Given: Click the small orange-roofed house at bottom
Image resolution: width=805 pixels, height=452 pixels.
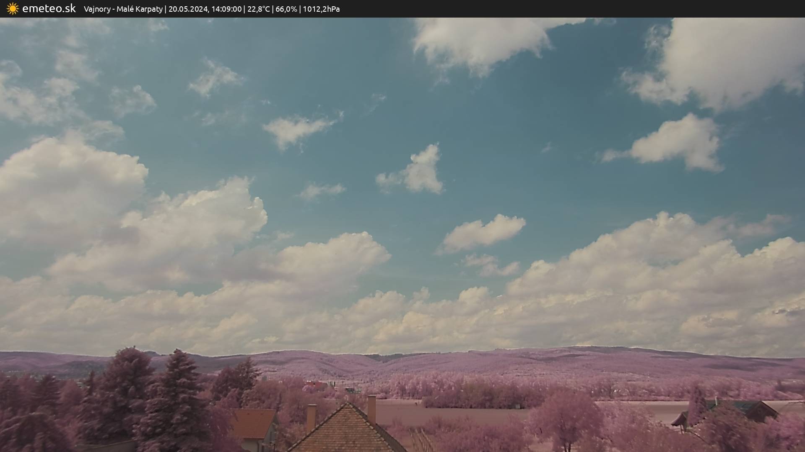Looking at the screenshot, I should 254,424.
